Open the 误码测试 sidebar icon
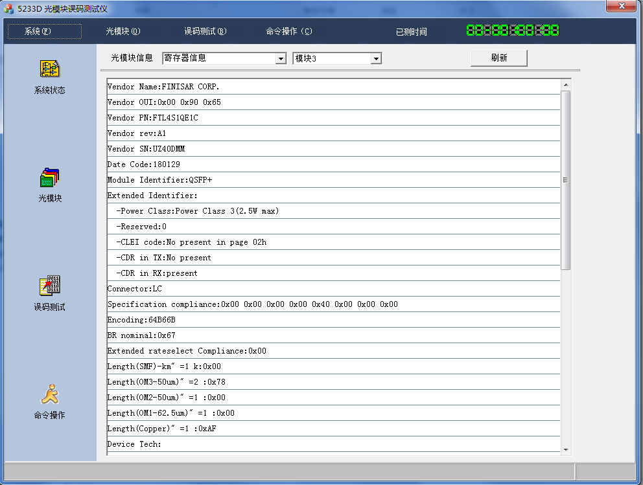The width and height of the screenshot is (643, 485). 50,286
